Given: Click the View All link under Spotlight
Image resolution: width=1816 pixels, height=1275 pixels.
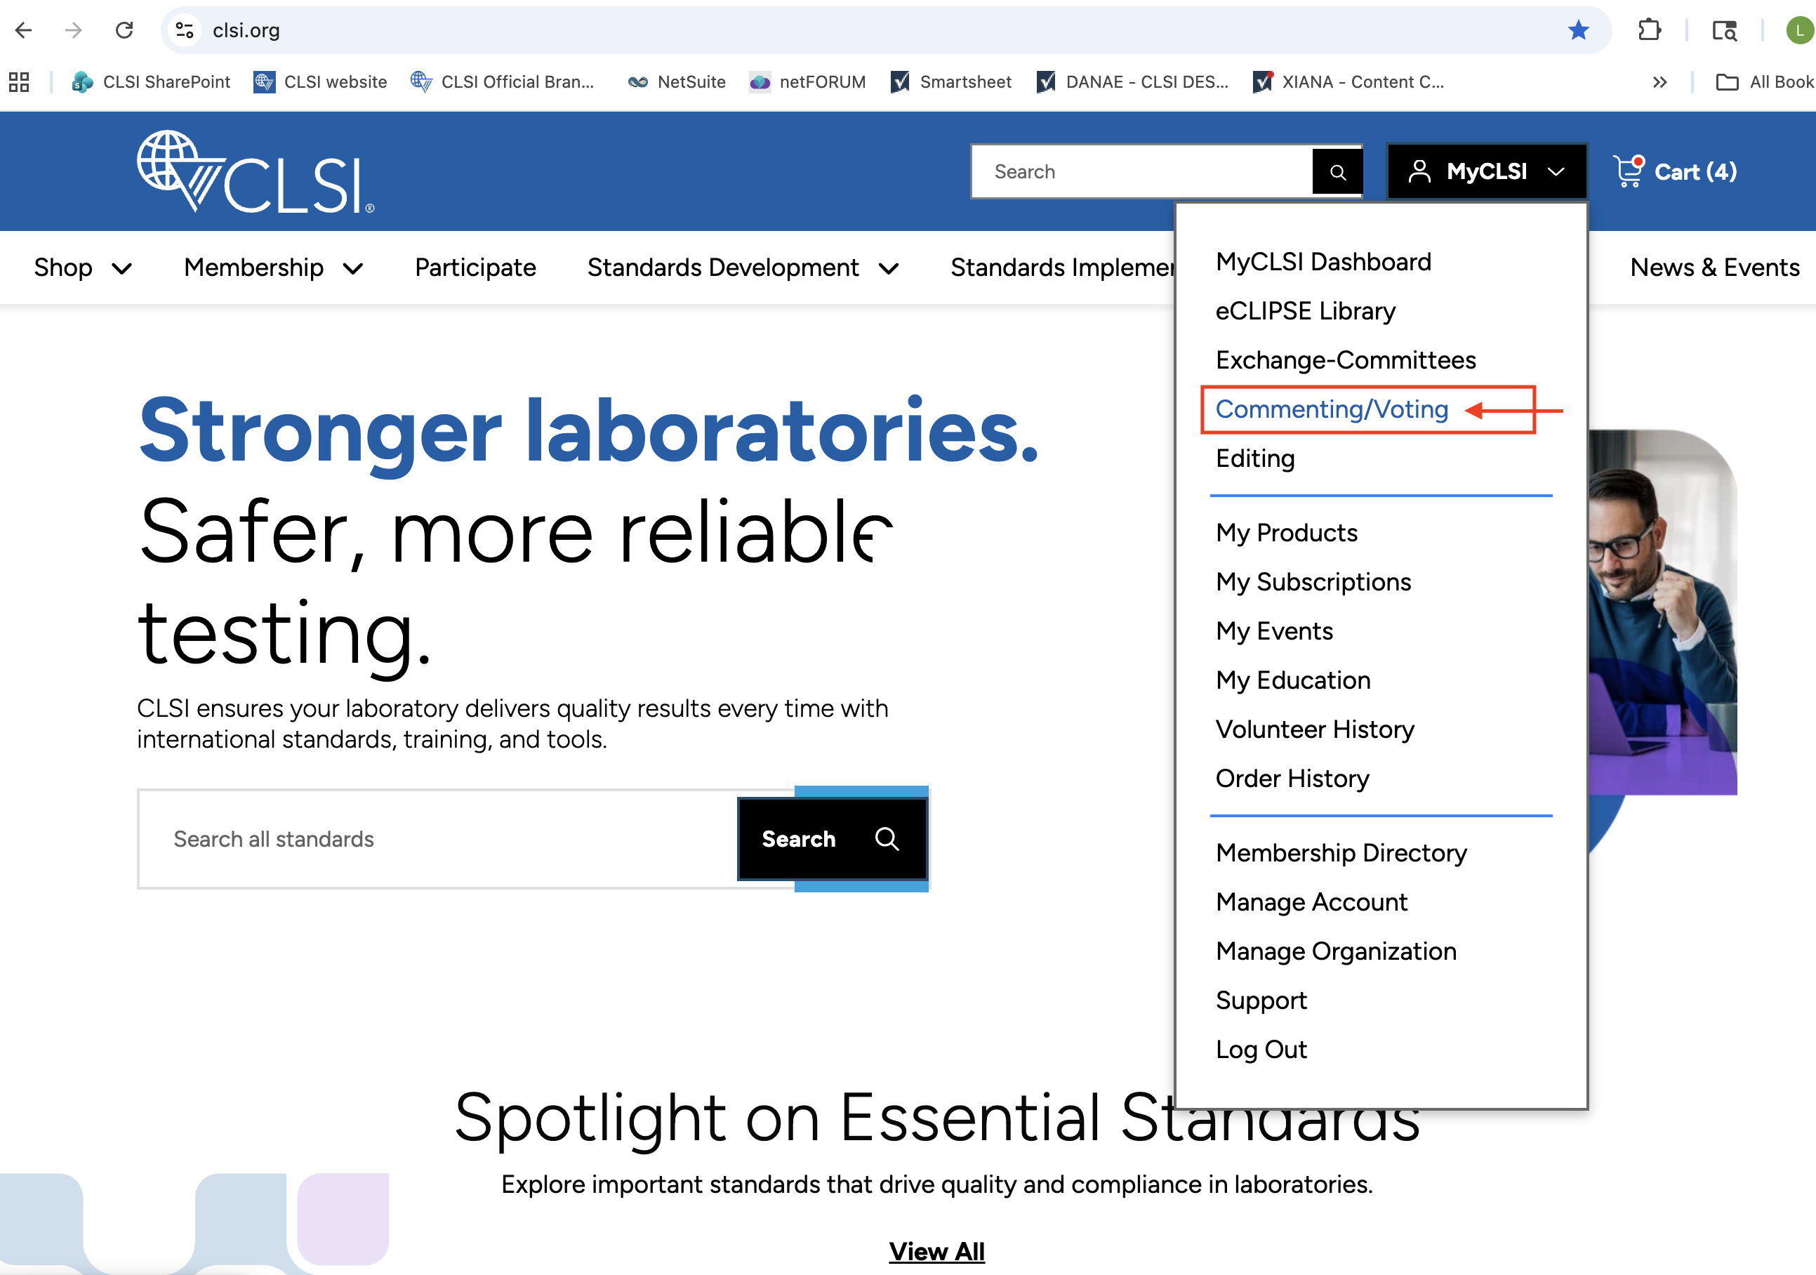Looking at the screenshot, I should coord(936,1250).
